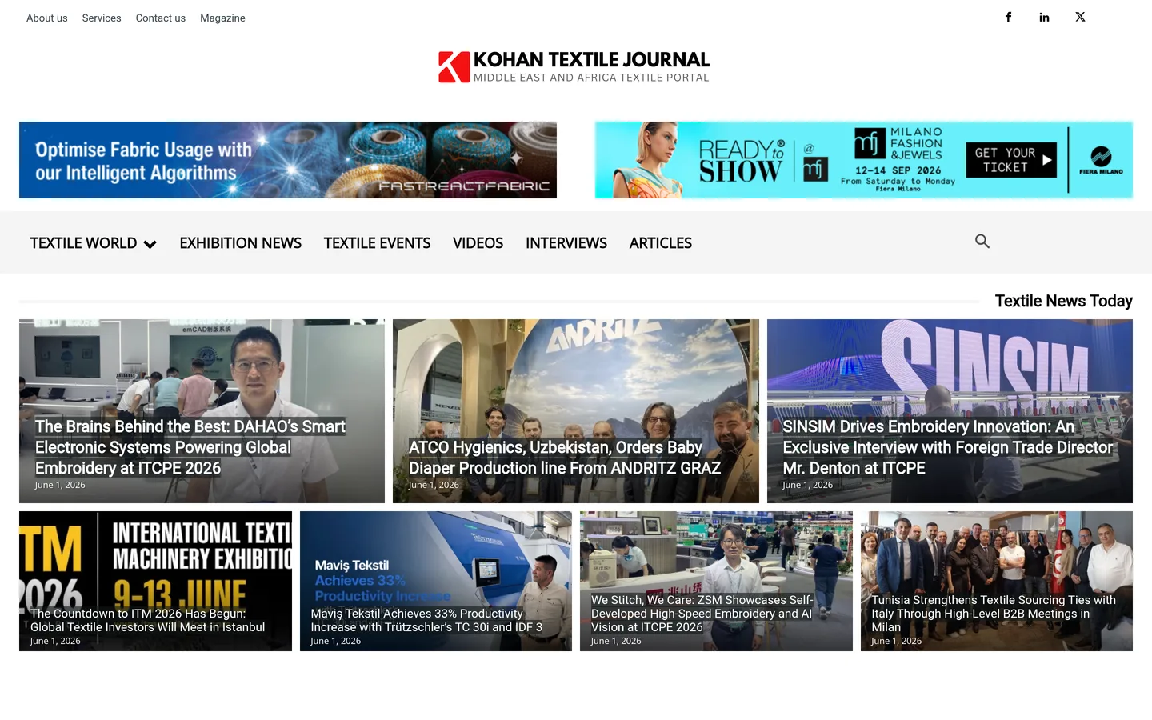
Task: Open the SINSIM Embroidery Innovation interview article
Action: 948,447
